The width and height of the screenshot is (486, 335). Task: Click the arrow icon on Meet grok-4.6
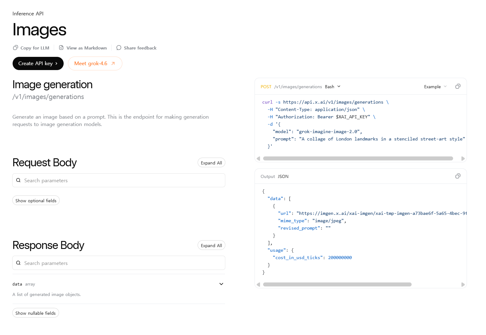(113, 64)
